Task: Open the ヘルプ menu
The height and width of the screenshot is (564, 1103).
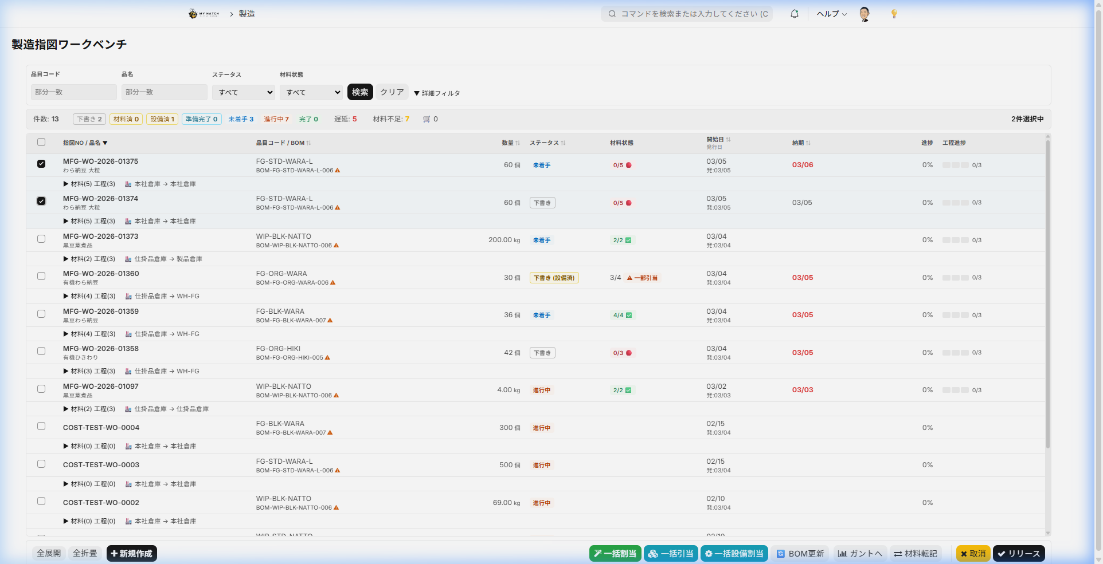Action: [x=831, y=14]
